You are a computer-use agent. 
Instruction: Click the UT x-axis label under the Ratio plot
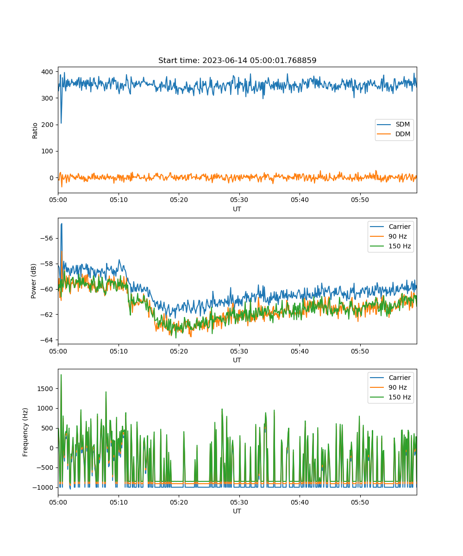(x=237, y=209)
